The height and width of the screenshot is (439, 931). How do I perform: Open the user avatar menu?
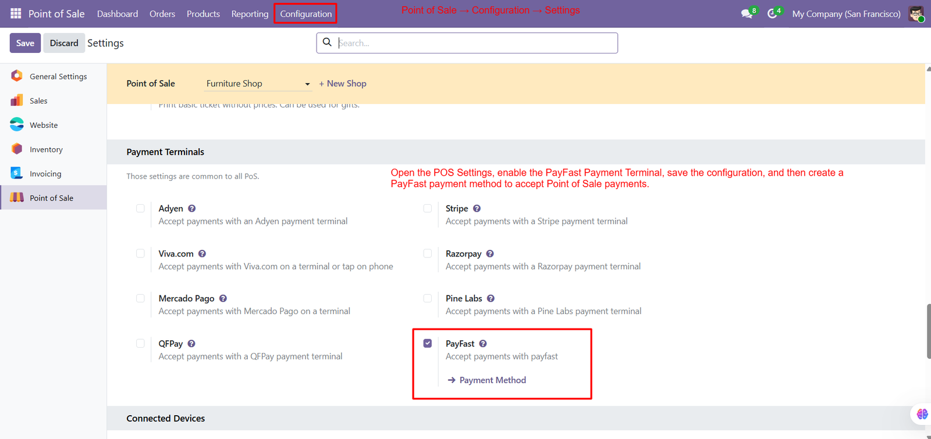coord(916,13)
